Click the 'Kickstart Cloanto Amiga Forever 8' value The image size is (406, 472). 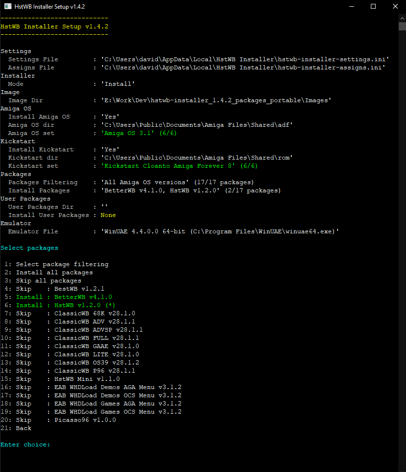[179, 166]
